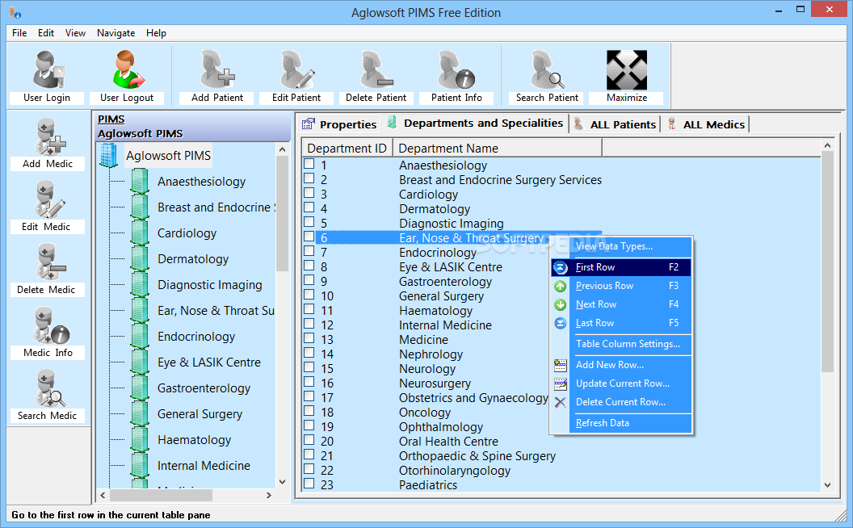Click the Maximize arrows icon
This screenshot has height=528, width=853.
[627, 69]
